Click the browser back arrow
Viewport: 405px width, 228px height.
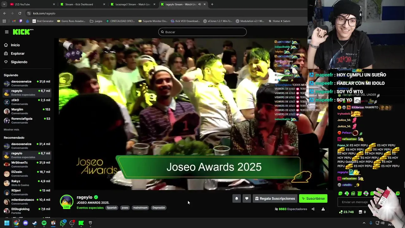click(x=4, y=13)
